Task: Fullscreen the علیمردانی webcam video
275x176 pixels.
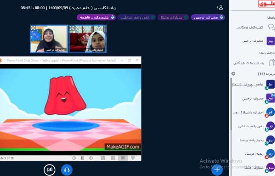Action: tap(72, 28)
